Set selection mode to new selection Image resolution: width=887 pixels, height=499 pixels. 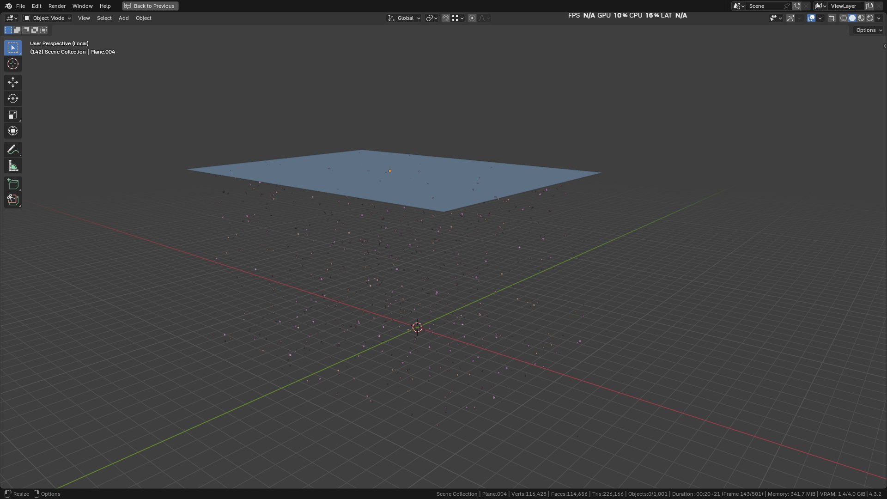8,30
